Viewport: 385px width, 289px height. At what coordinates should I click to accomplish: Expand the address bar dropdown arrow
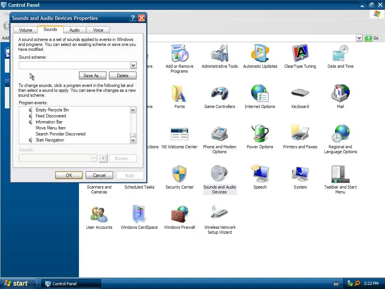pos(359,38)
